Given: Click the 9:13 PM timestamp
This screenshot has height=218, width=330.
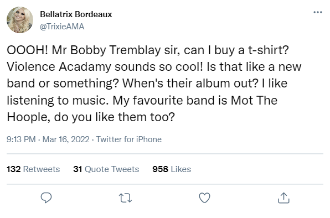Looking at the screenshot, I should [21, 139].
